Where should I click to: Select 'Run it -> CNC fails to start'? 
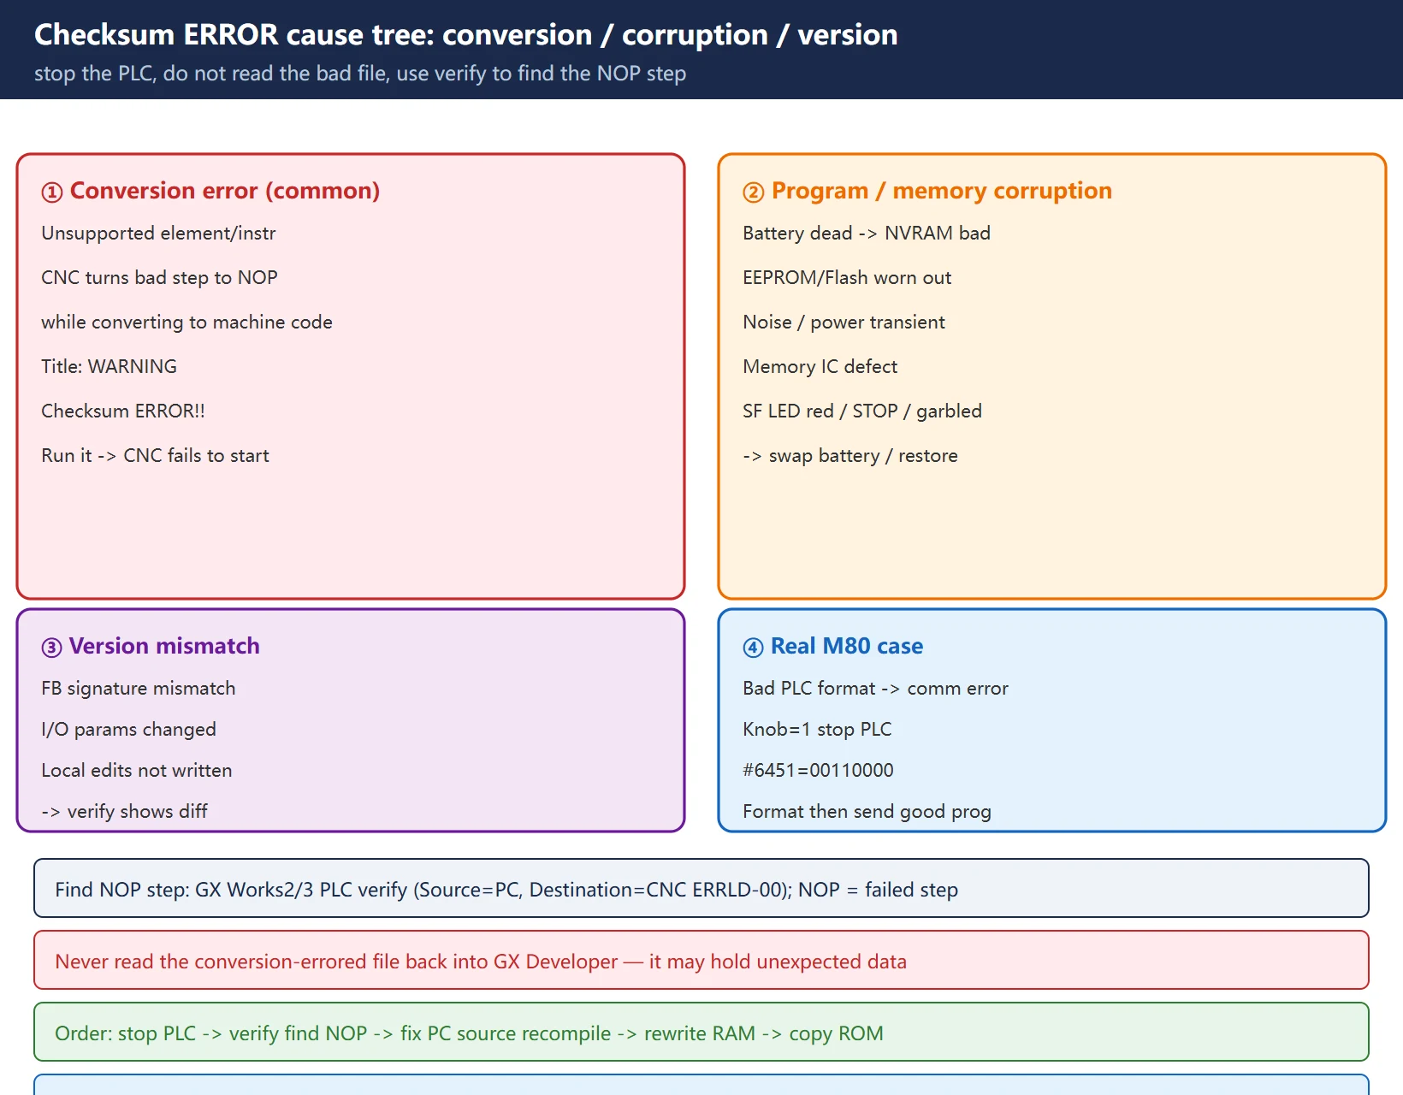(155, 456)
